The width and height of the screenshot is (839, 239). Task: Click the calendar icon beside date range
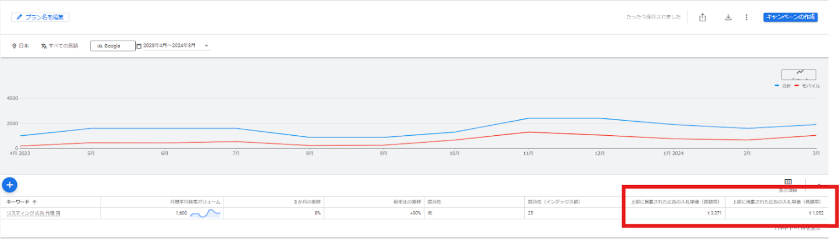point(139,46)
